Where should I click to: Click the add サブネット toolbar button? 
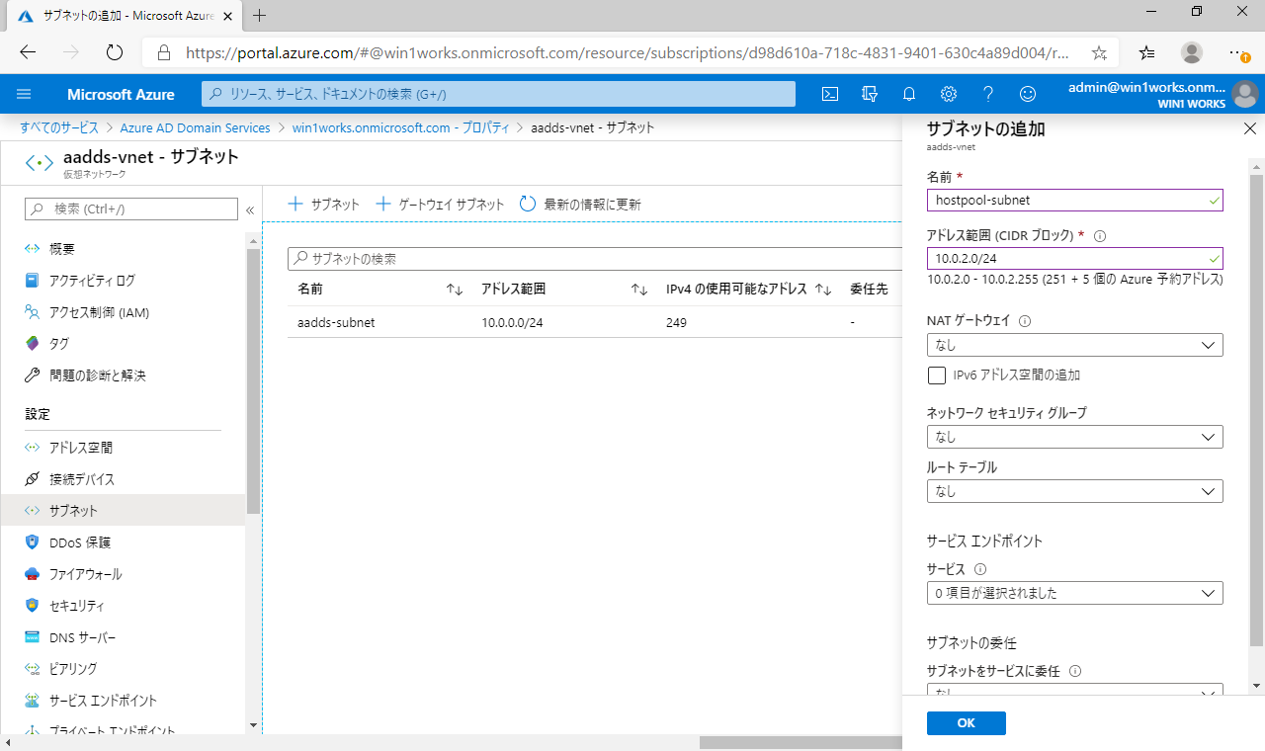click(x=323, y=205)
